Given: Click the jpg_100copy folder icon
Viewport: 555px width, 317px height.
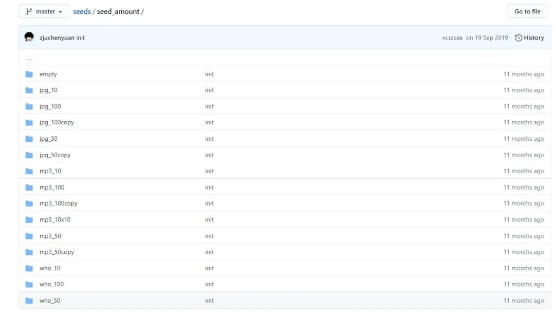Looking at the screenshot, I should [29, 123].
